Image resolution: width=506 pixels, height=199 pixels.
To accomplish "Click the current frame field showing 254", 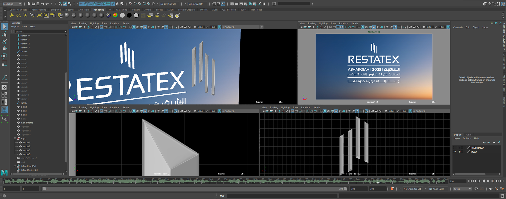I will pos(458,181).
